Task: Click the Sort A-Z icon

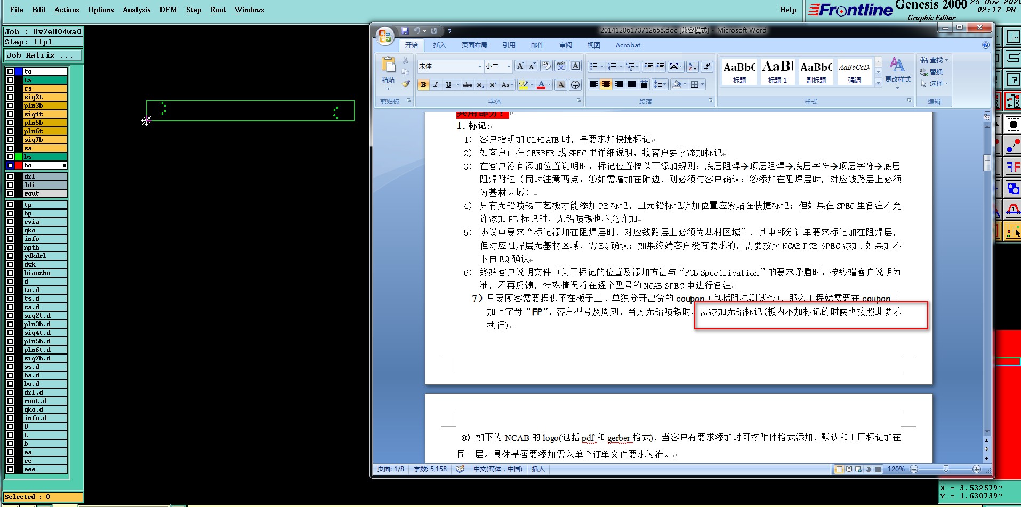Action: (x=693, y=66)
